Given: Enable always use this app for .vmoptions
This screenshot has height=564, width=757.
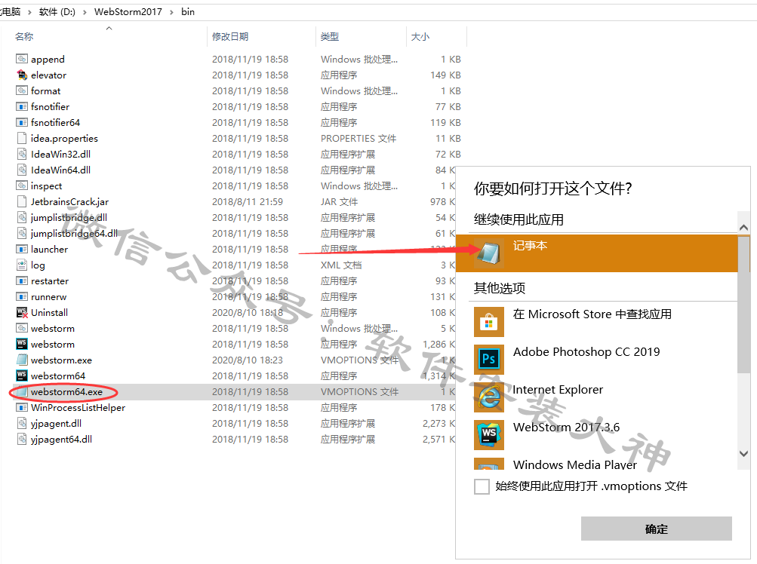Looking at the screenshot, I should tap(482, 487).
